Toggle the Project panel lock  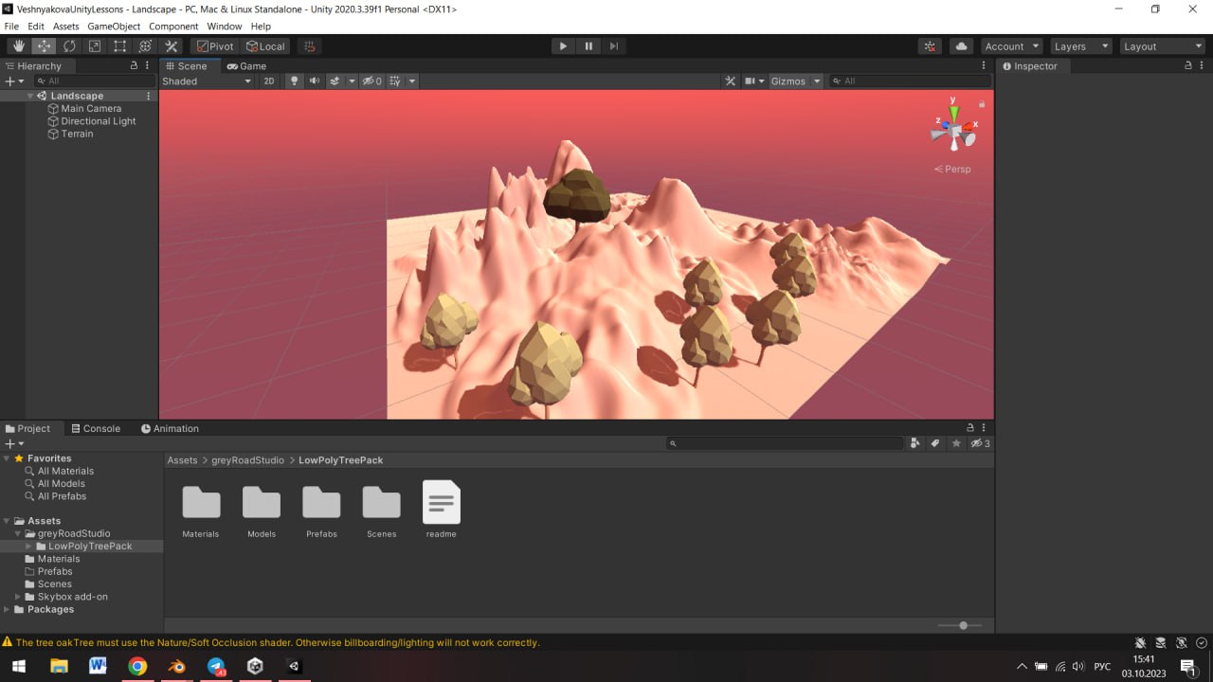tap(969, 428)
